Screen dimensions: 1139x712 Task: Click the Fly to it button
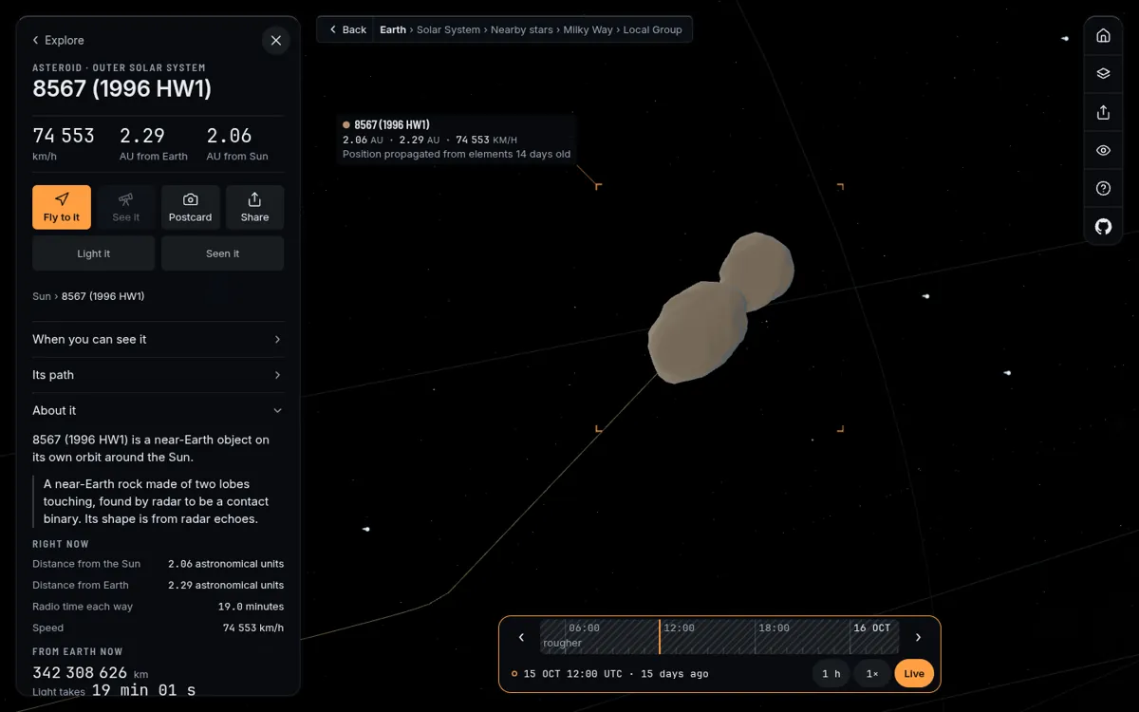(62, 207)
